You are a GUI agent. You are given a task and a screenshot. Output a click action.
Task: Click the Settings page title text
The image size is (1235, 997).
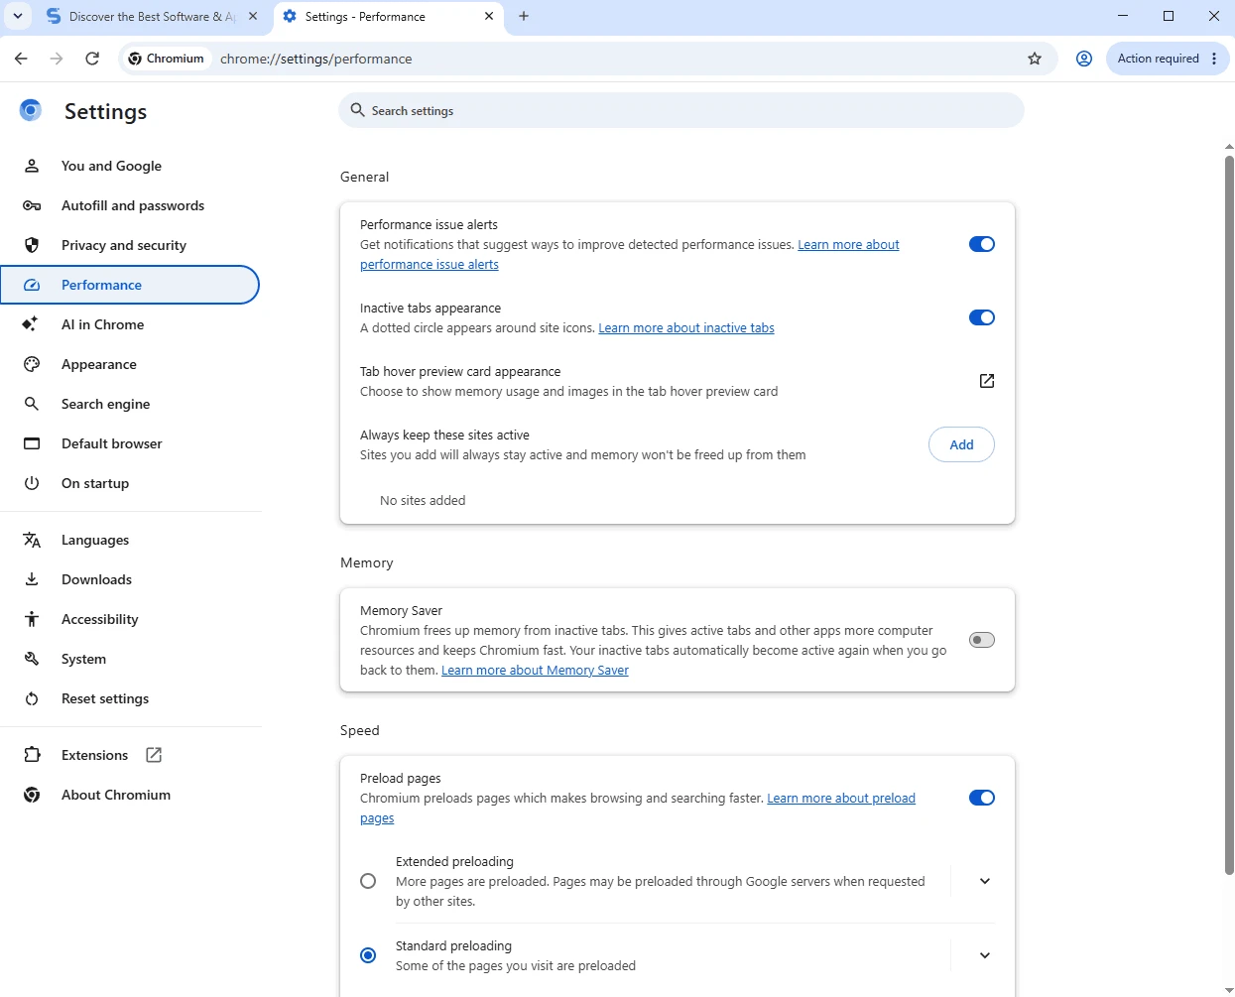click(x=105, y=112)
